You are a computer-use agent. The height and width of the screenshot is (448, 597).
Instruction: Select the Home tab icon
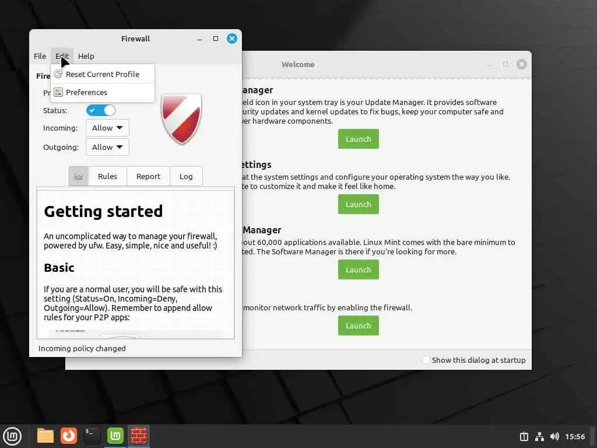tap(79, 176)
